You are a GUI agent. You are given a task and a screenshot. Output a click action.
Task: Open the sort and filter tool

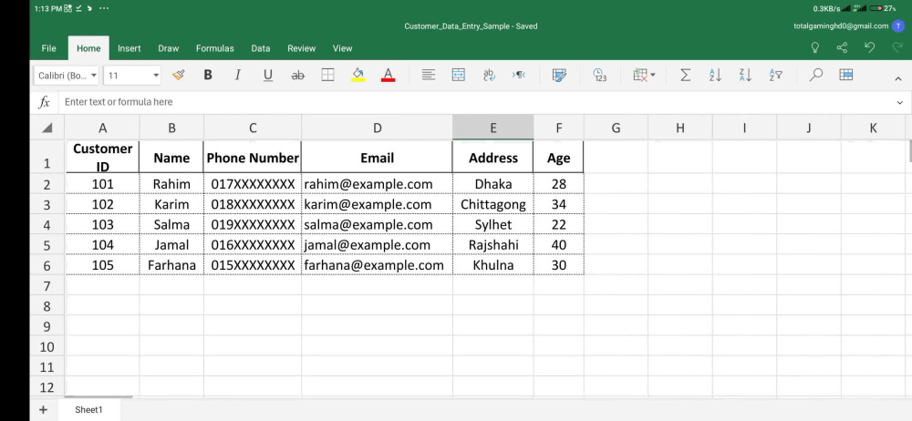tap(775, 75)
